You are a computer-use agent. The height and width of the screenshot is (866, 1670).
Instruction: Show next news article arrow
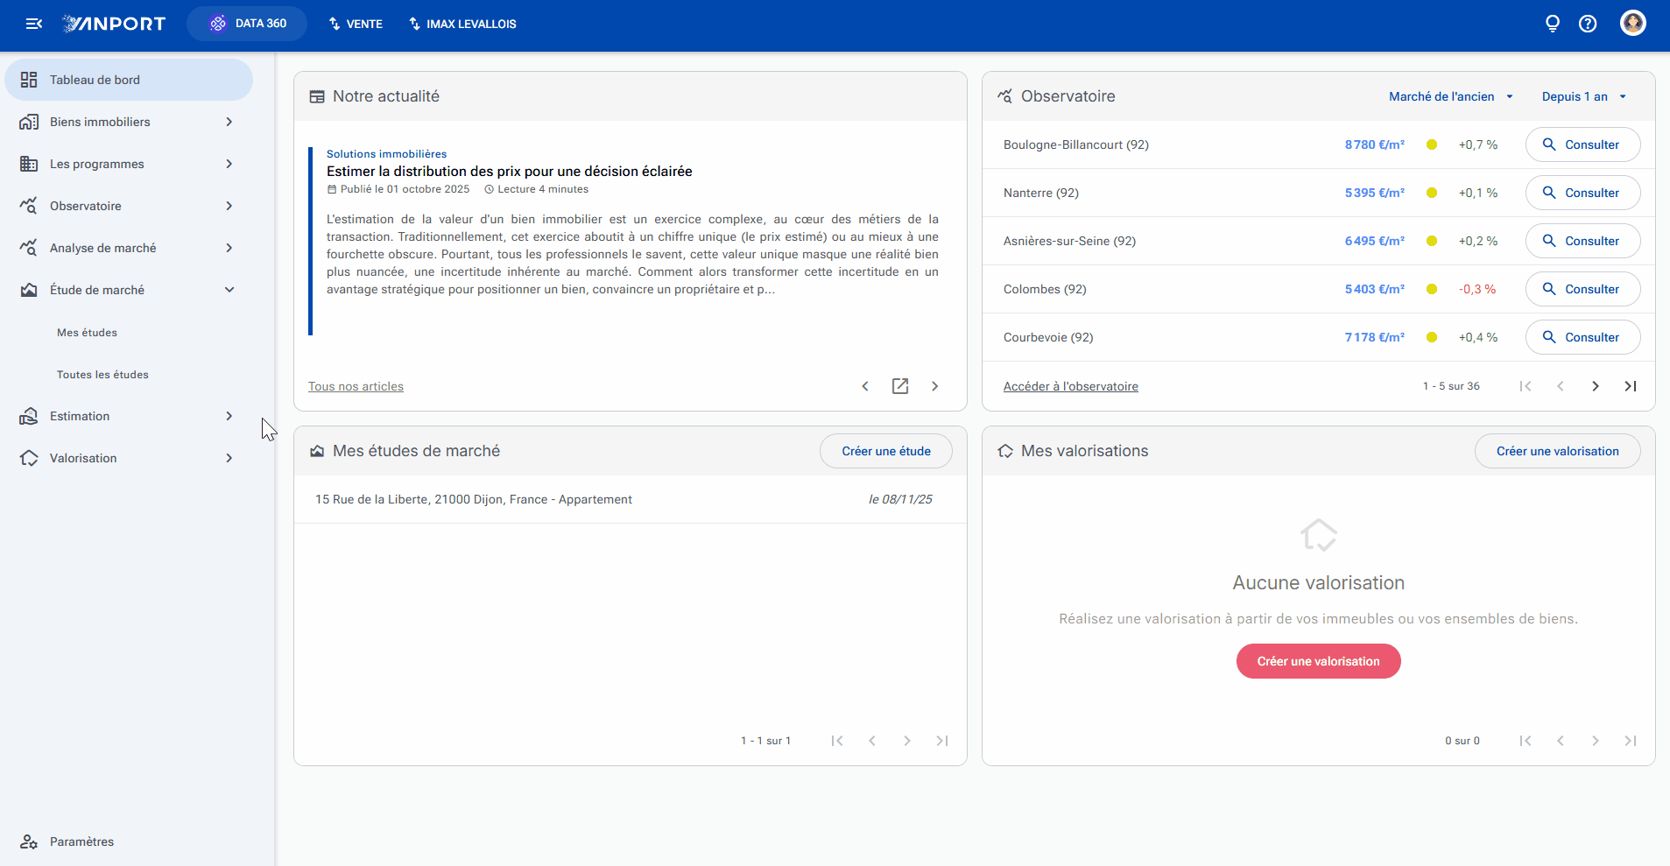pos(935,386)
